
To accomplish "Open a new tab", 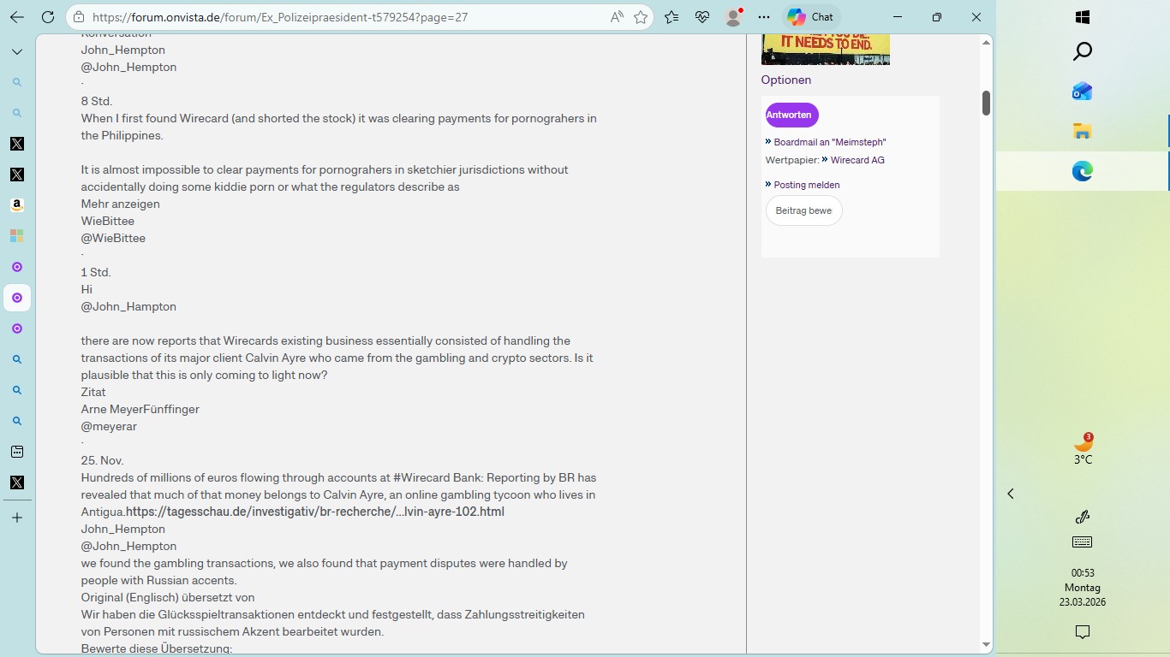I will (x=17, y=518).
